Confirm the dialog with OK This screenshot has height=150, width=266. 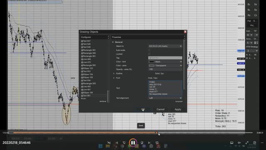(143, 109)
